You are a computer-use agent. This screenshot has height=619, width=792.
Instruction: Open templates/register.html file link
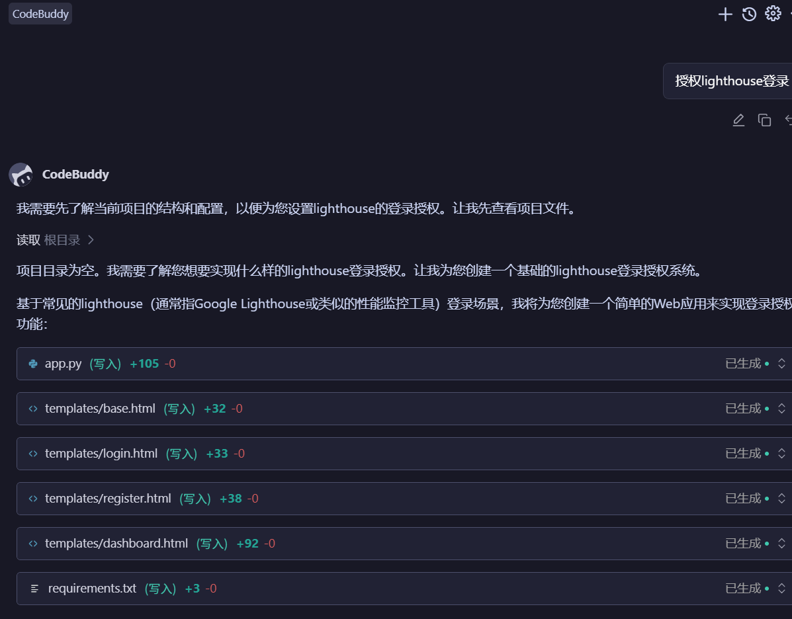[108, 499]
